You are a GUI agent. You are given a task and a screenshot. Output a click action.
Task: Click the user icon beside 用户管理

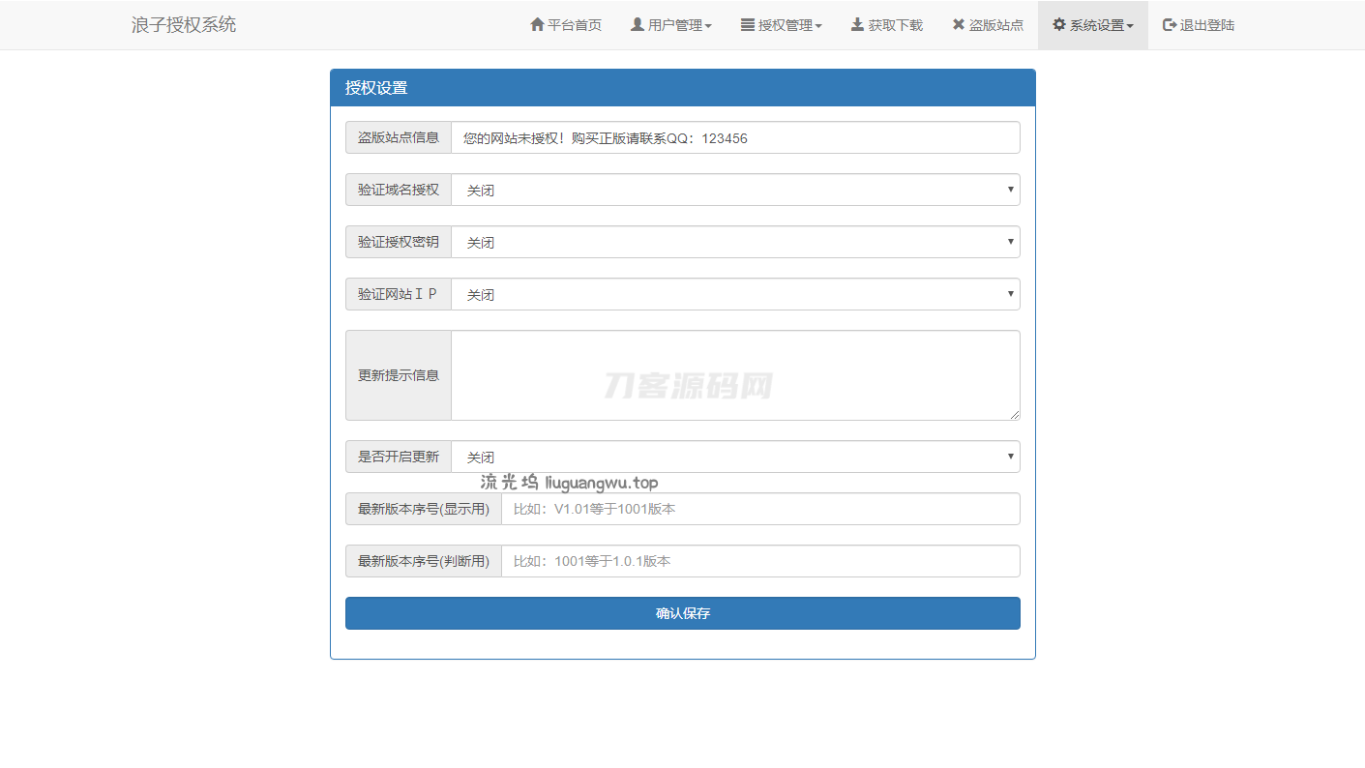638,25
